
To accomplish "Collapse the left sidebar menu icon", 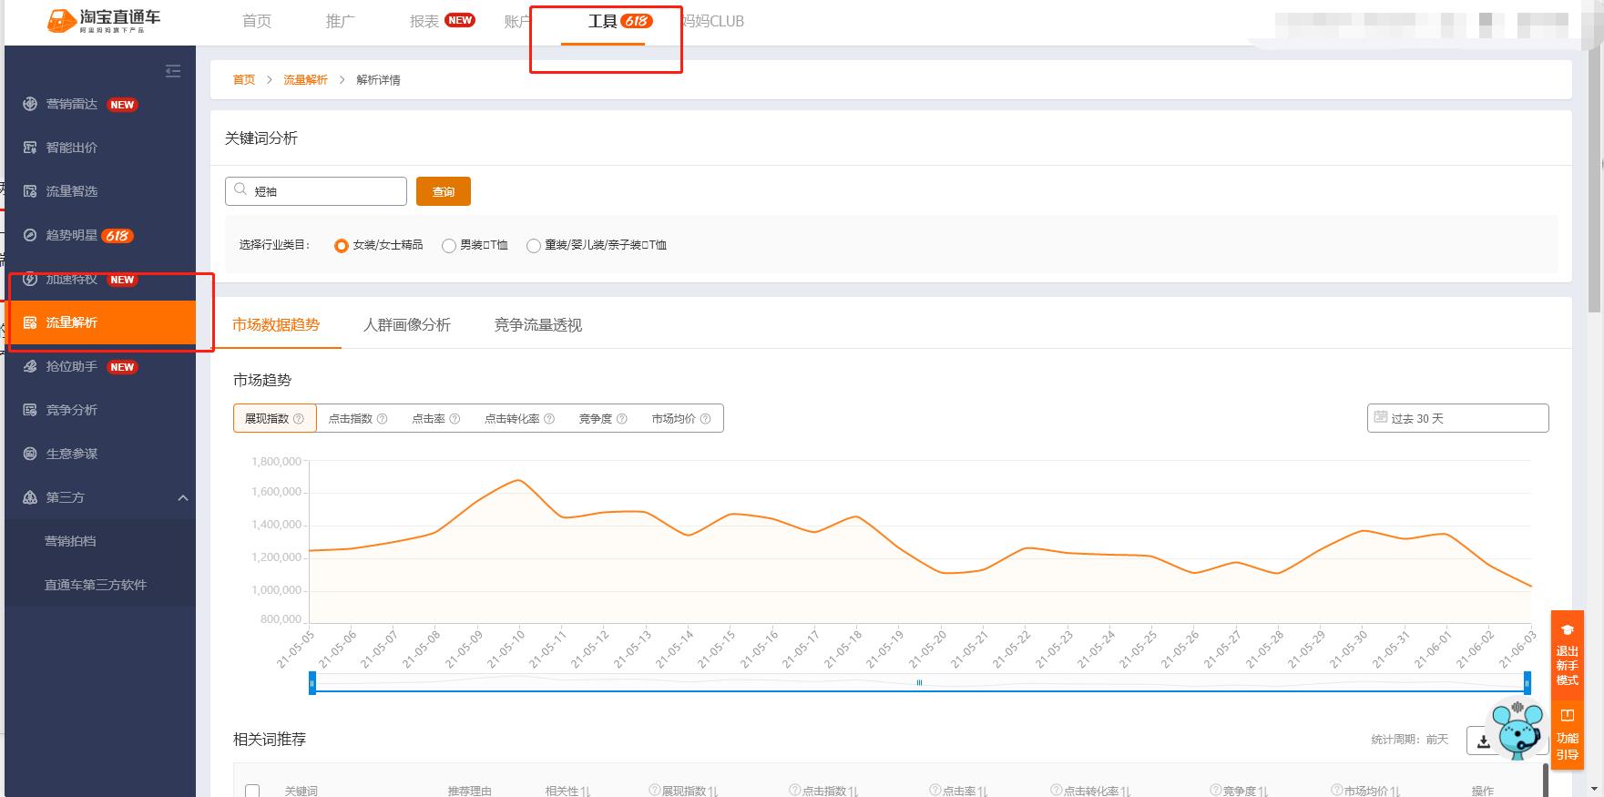I will click(173, 71).
